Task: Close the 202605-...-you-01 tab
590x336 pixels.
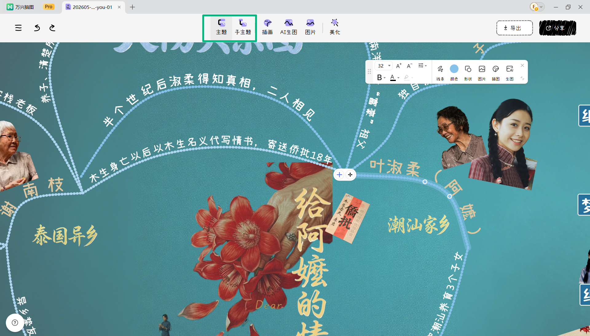Action: (x=119, y=7)
